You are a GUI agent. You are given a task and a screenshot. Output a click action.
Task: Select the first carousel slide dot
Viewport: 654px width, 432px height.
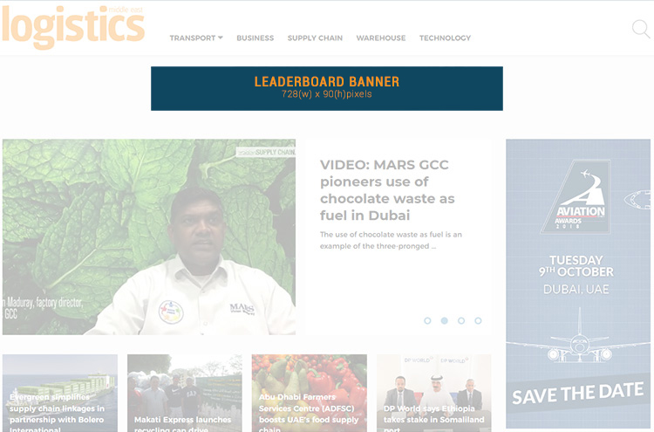(x=427, y=320)
